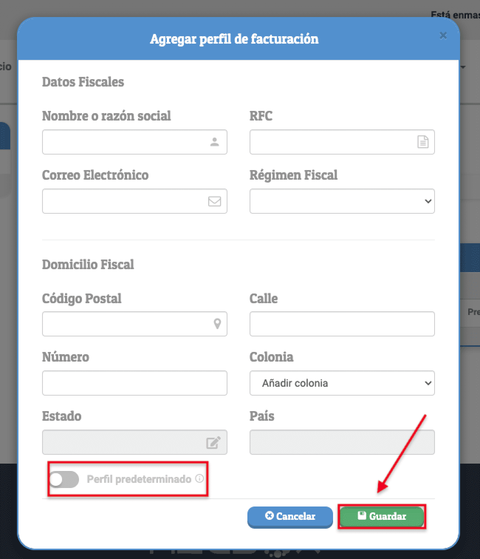Click the edit pencil icon in Estado
Image resolution: width=480 pixels, height=559 pixels.
point(213,442)
